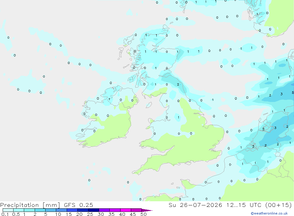The image size is (294, 216).
Task: Pick the 1–2 mm legend color swatch
Action: (29, 210)
